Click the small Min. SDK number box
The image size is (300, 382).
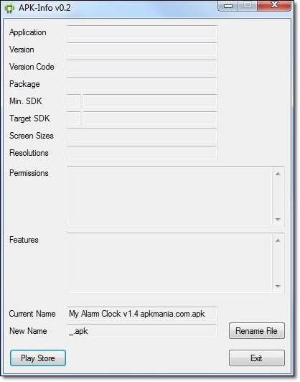point(74,101)
